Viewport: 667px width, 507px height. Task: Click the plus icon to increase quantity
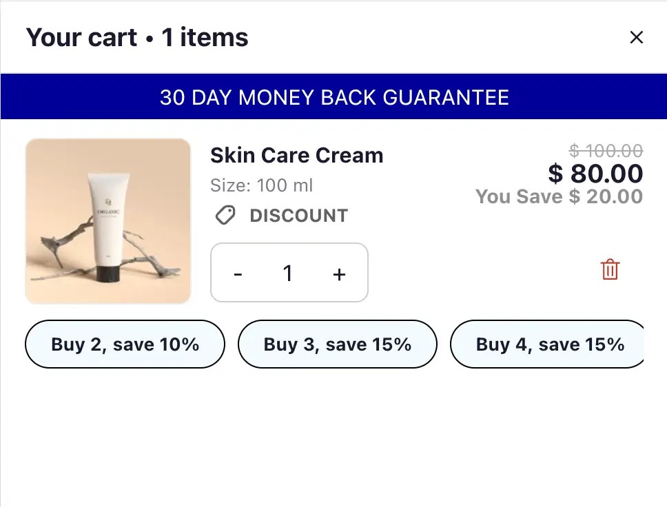click(339, 273)
